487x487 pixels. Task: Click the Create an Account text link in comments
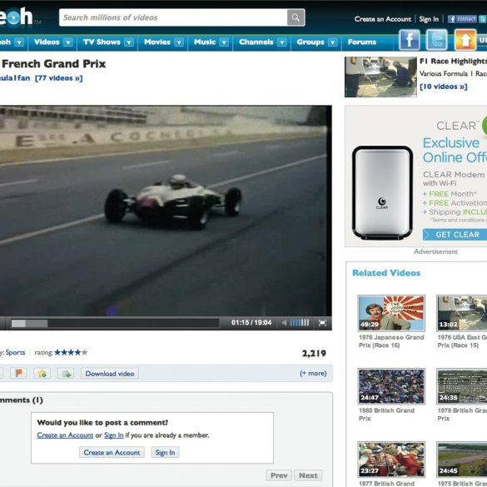point(65,435)
